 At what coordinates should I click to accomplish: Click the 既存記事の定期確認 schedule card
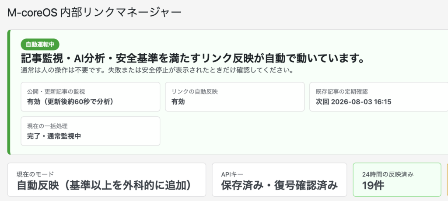pos(378,97)
